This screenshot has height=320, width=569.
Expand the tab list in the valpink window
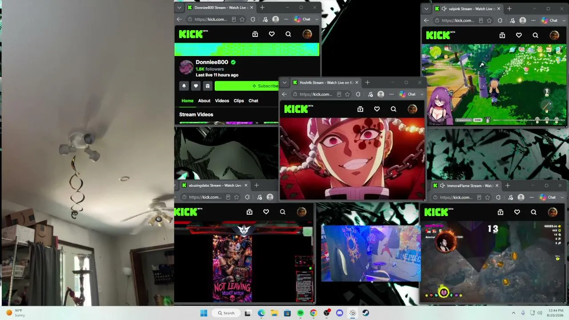(x=426, y=8)
